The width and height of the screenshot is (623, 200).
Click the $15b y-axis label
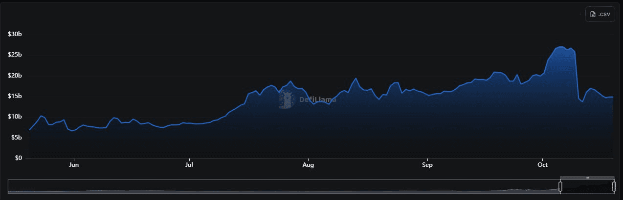(x=15, y=96)
